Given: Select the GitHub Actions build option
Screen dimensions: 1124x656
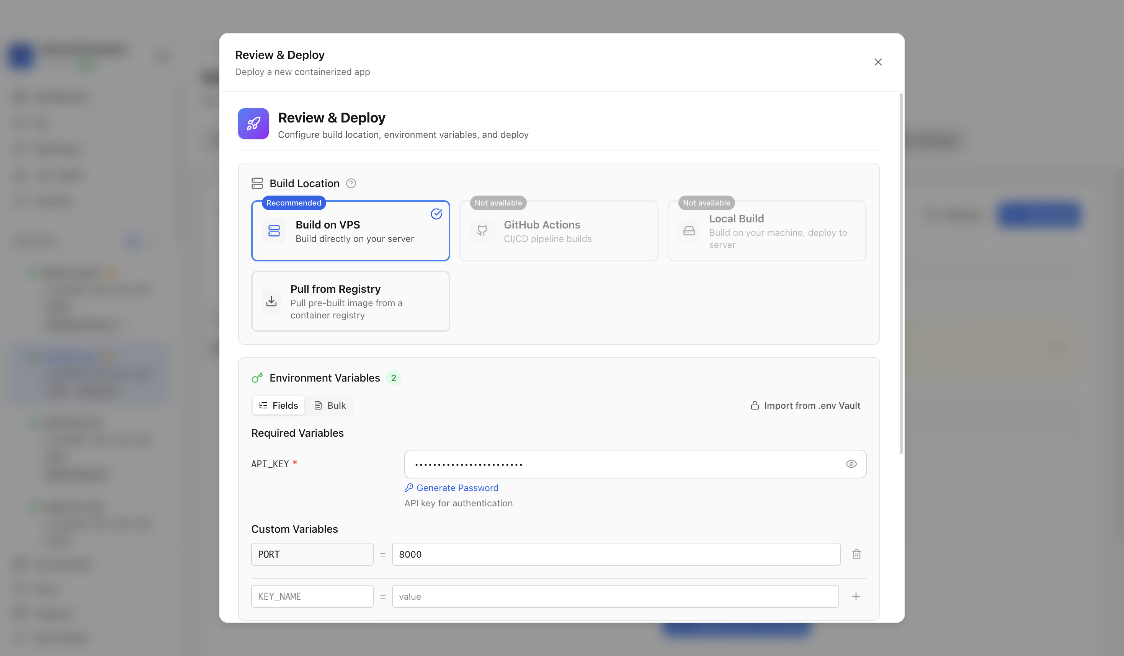Looking at the screenshot, I should pyautogui.click(x=559, y=230).
